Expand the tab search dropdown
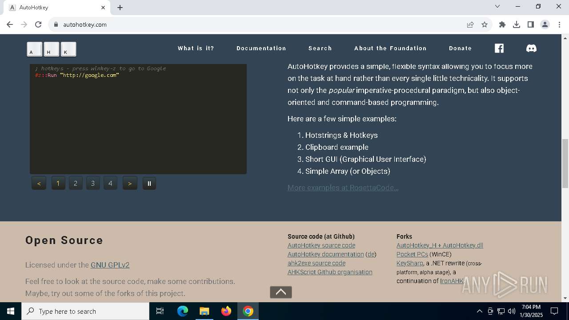This screenshot has width=569, height=320. coord(497,6)
